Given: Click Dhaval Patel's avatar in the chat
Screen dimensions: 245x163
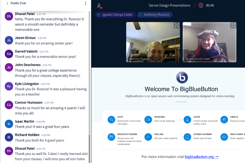Looking at the screenshot, I should [x=9, y=16].
